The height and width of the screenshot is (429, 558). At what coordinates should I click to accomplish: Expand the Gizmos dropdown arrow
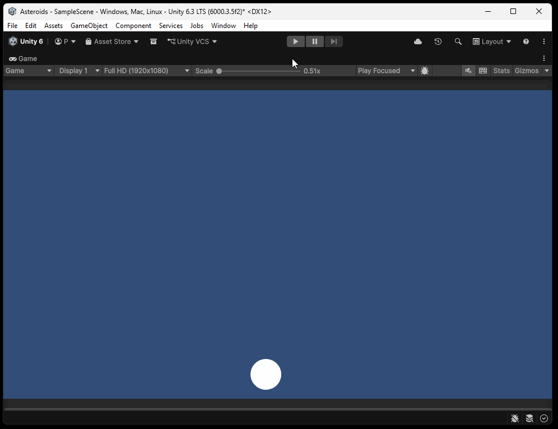point(547,71)
